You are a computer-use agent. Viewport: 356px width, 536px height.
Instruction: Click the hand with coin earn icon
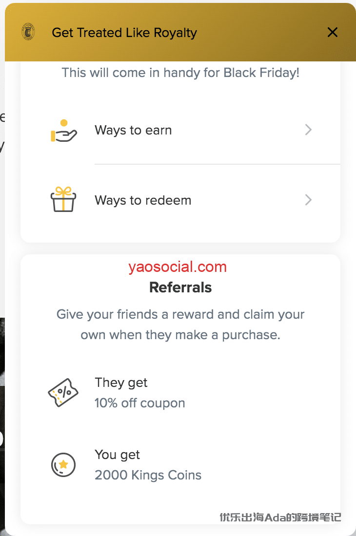tap(63, 131)
